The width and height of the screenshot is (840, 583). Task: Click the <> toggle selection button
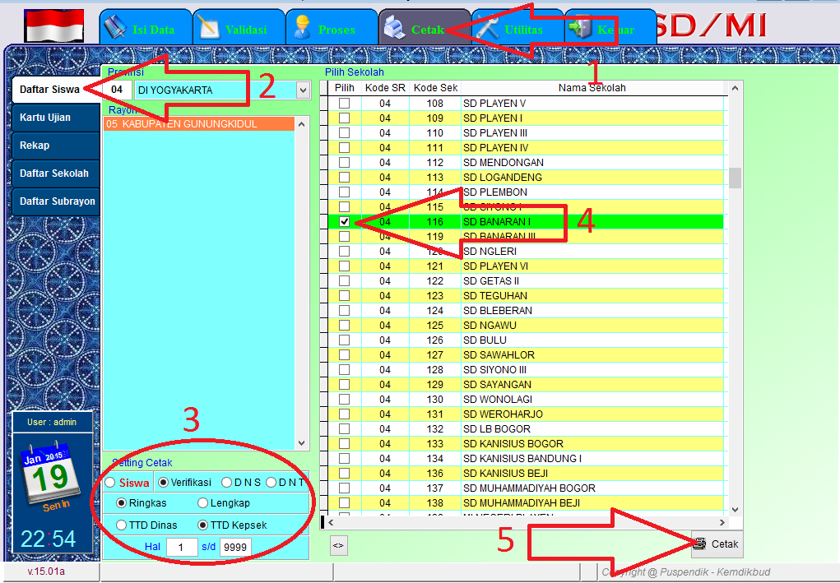339,545
